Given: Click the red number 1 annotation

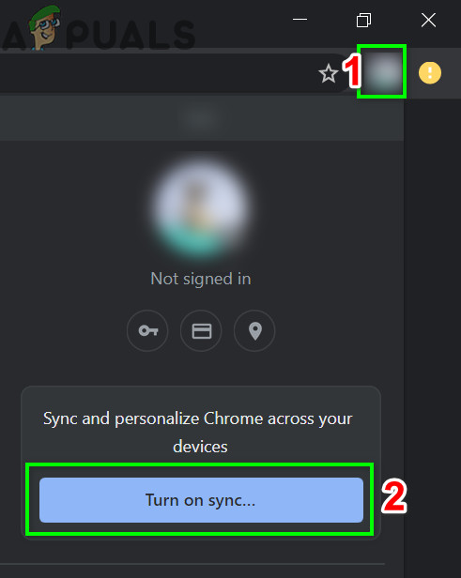Looking at the screenshot, I should click(351, 70).
